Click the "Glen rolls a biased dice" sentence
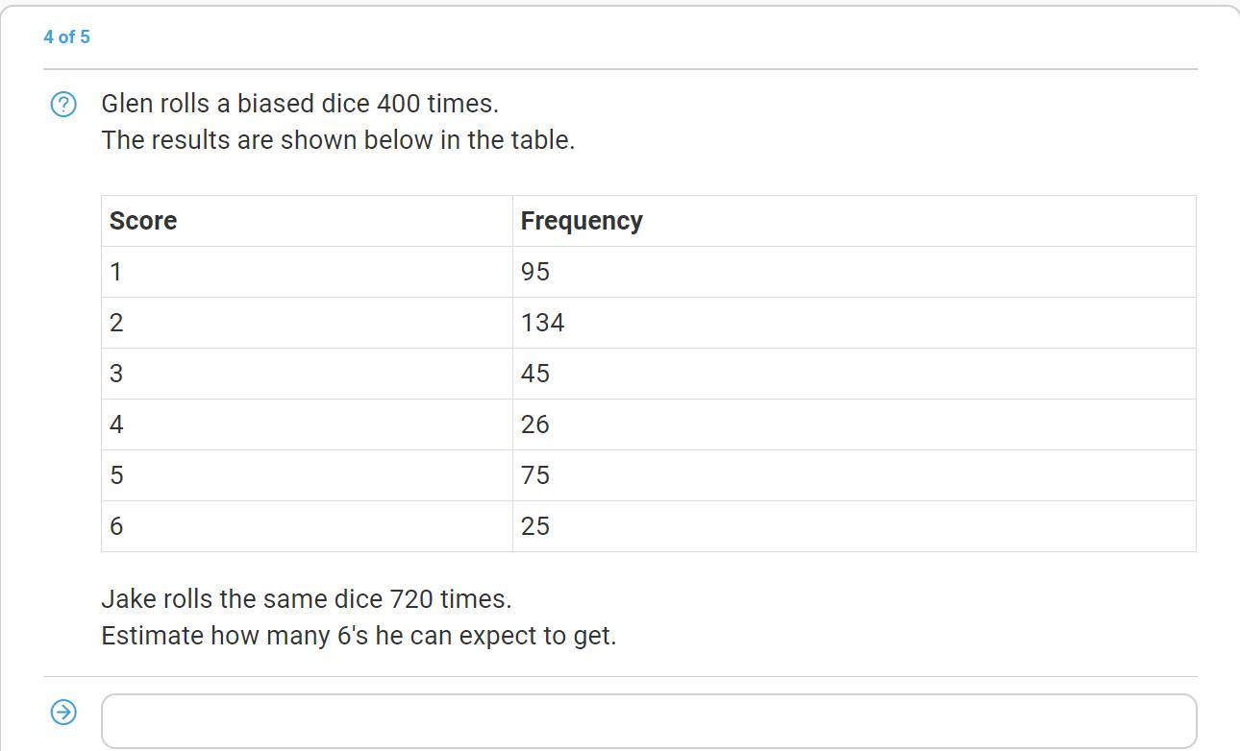This screenshot has width=1240, height=751. coord(300,104)
